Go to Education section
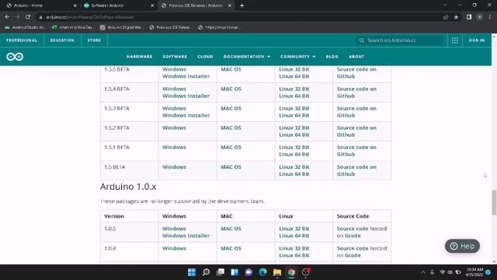This screenshot has width=497, height=280. 62,40
